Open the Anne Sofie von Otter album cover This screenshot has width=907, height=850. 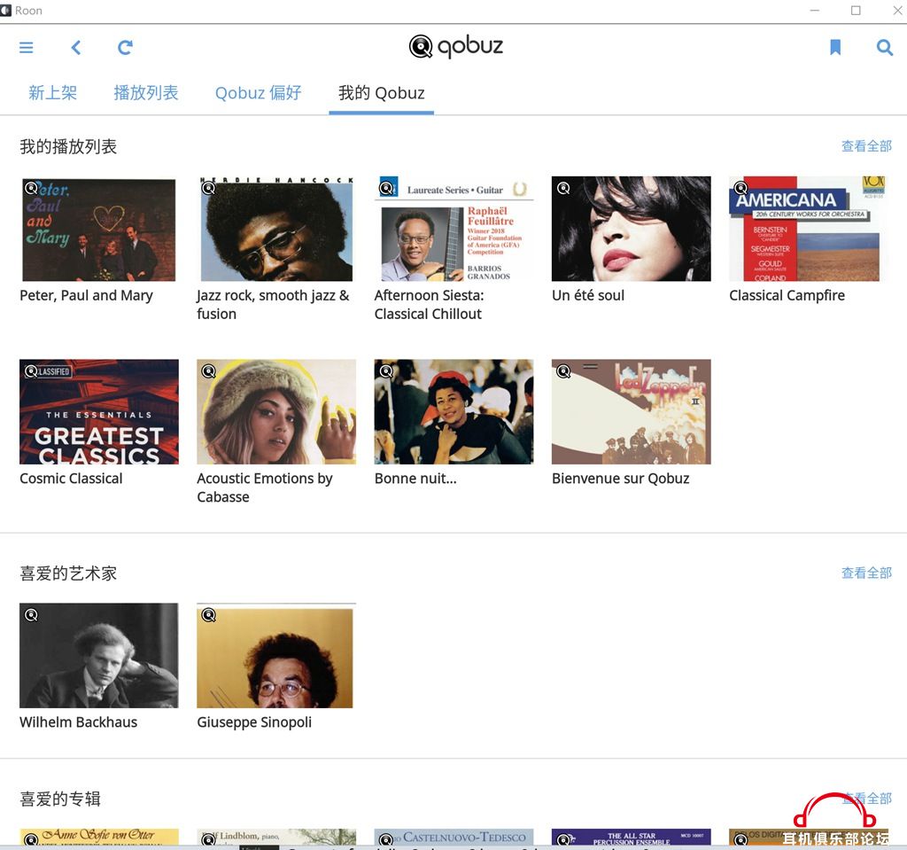99,838
